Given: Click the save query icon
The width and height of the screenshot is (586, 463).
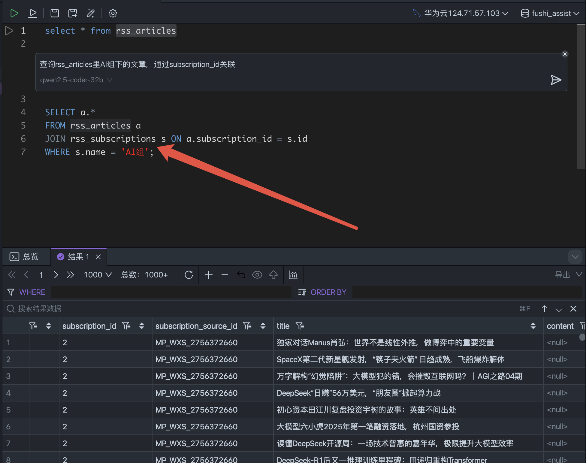Looking at the screenshot, I should 55,13.
